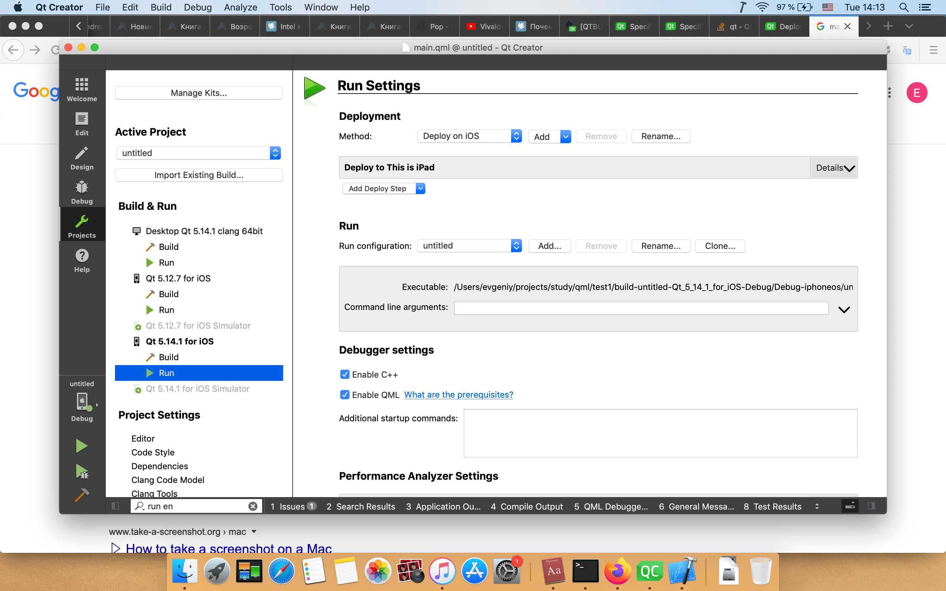
Task: Open Clang Code Model settings
Action: 168,480
